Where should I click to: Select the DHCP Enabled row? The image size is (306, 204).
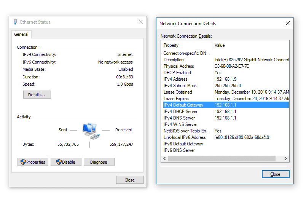point(226,73)
